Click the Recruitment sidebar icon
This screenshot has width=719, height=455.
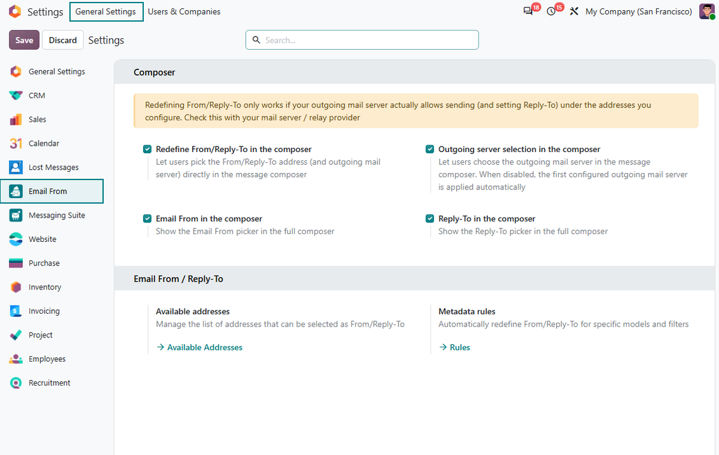pyautogui.click(x=16, y=383)
